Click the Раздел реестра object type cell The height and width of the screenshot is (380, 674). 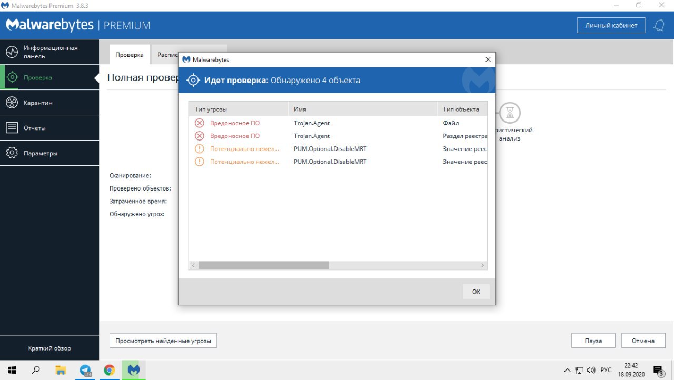(465, 136)
